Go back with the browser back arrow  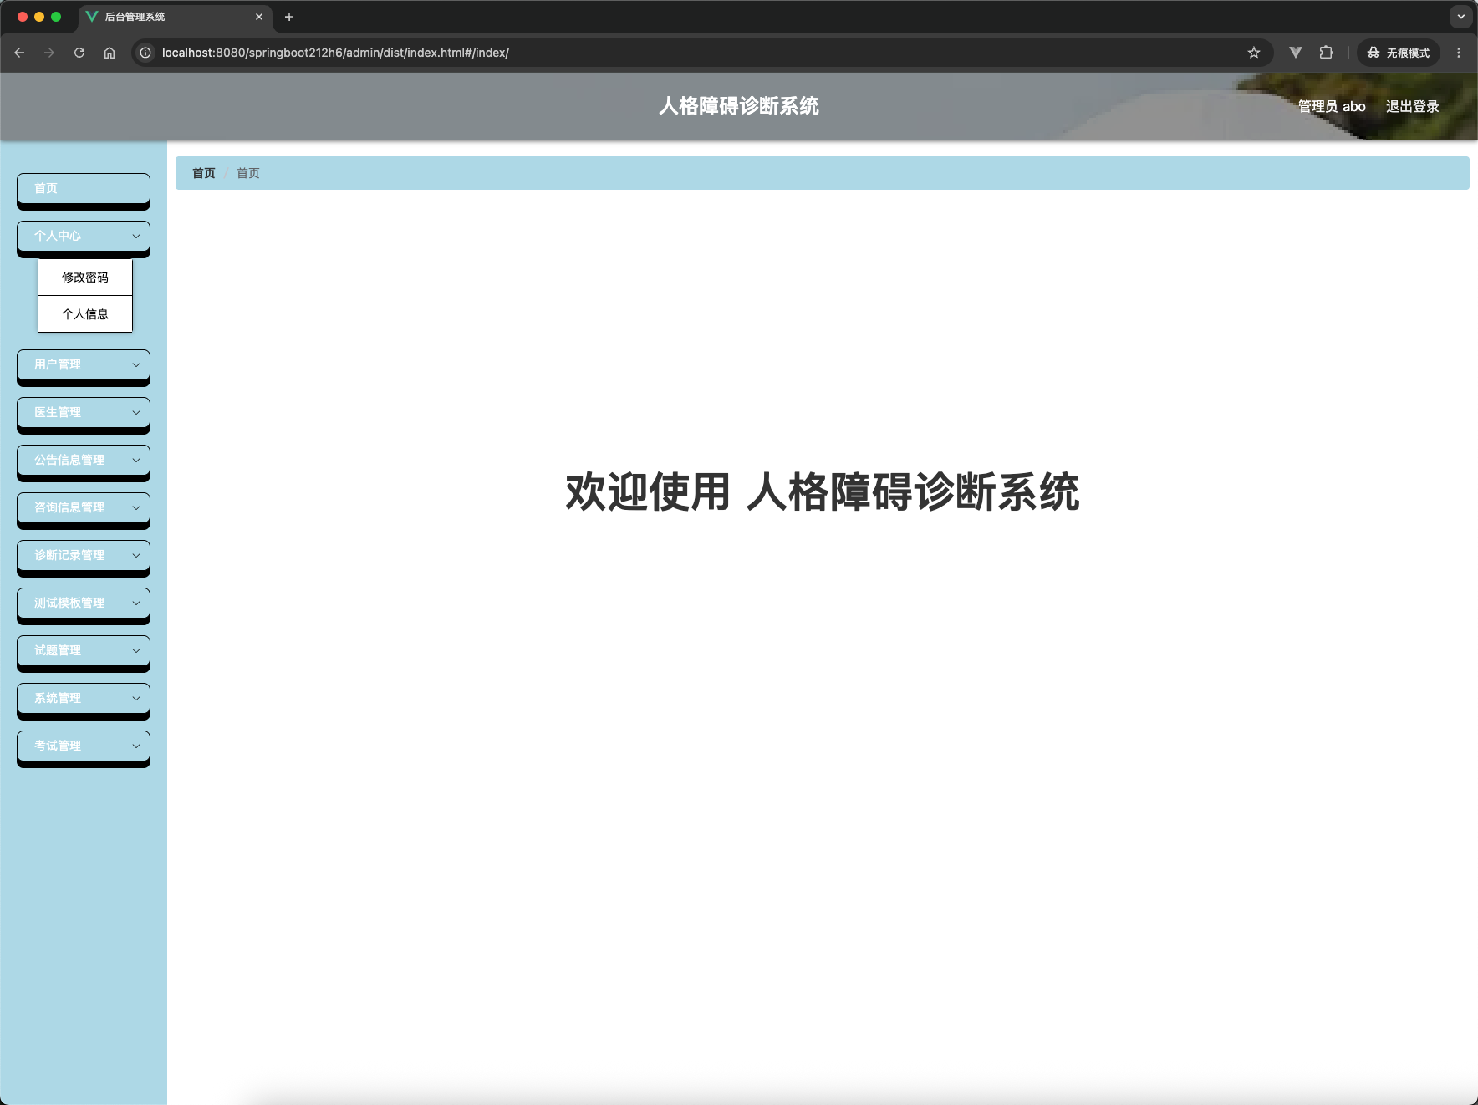click(19, 53)
